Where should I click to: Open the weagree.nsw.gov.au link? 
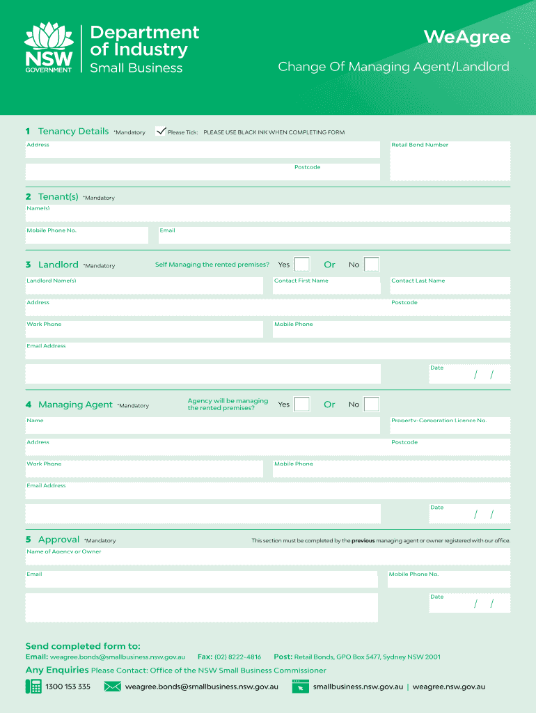click(449, 687)
